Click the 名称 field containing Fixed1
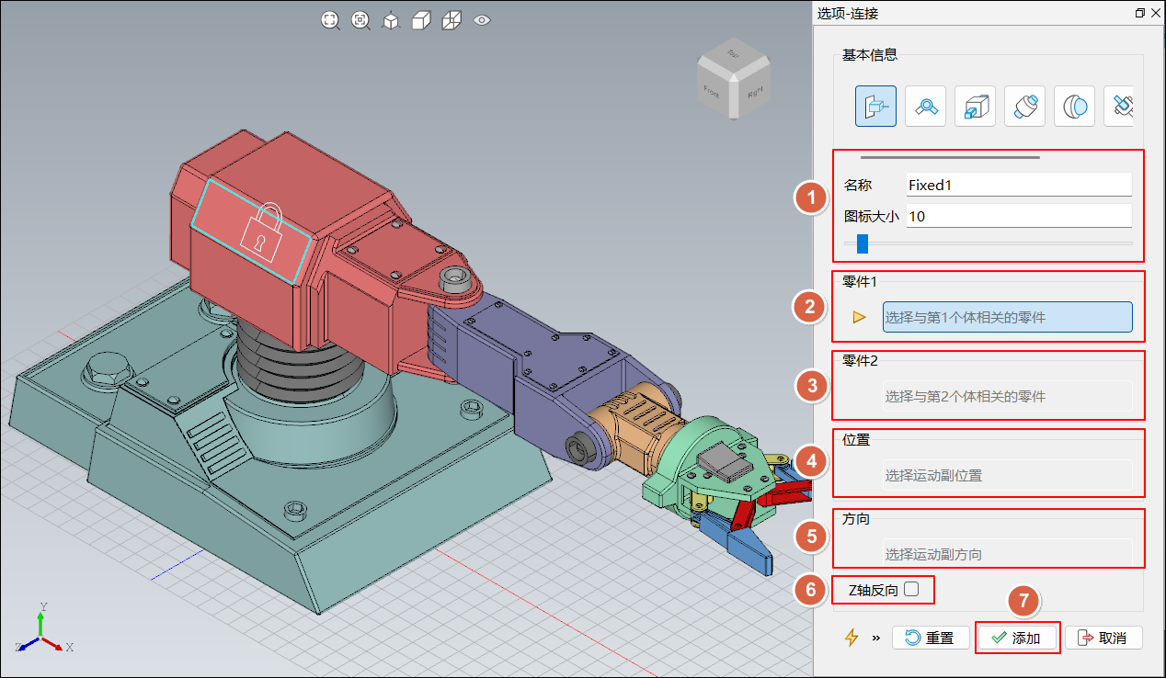This screenshot has height=678, width=1166. click(x=1018, y=185)
